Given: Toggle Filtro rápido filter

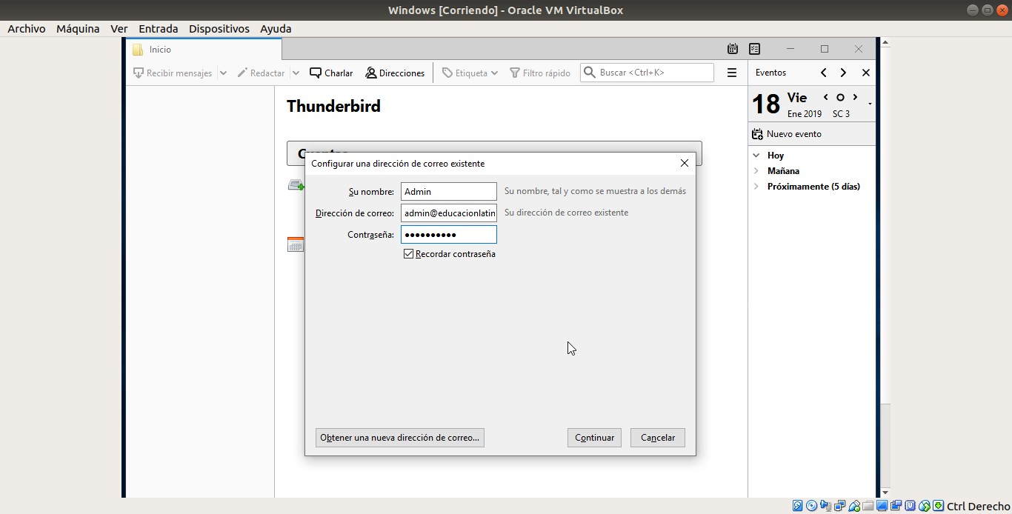Looking at the screenshot, I should [x=539, y=73].
